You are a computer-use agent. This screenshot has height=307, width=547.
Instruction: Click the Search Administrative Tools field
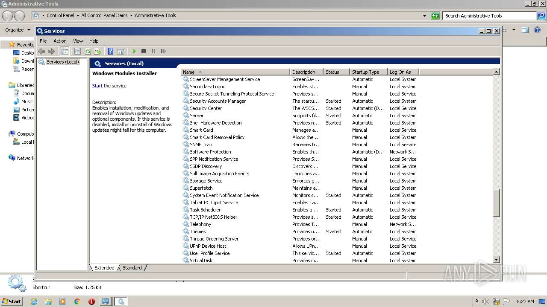point(489,16)
